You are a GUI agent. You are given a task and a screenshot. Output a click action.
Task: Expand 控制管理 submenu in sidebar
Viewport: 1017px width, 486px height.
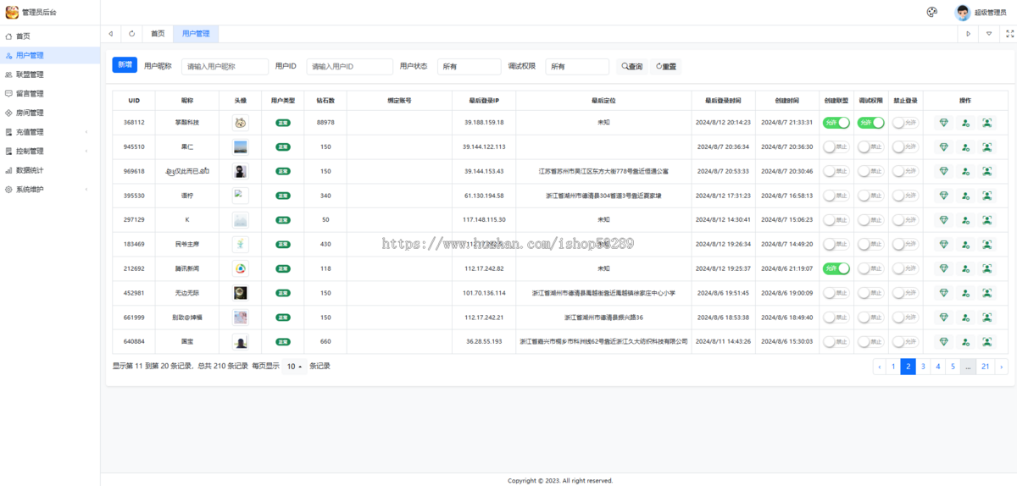50,151
